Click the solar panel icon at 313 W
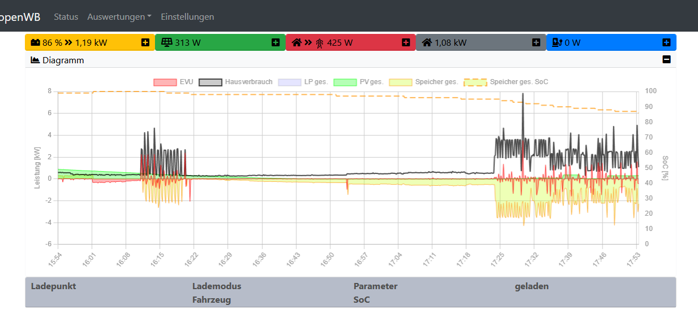 point(166,42)
